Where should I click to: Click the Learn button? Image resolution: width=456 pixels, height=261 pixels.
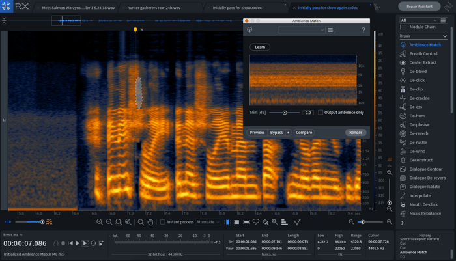[260, 47]
